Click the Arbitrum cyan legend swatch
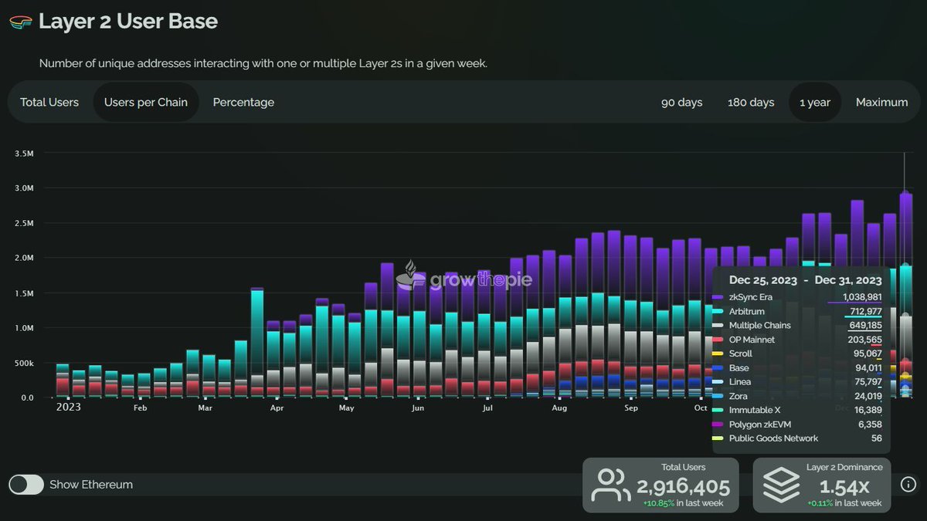This screenshot has height=521, width=927. pos(718,311)
